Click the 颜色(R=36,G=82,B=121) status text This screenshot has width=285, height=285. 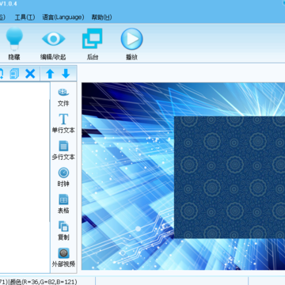pyautogui.click(x=43, y=282)
